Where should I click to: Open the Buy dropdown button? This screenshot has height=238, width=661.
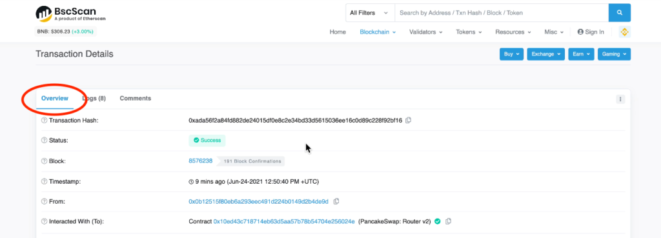click(511, 54)
